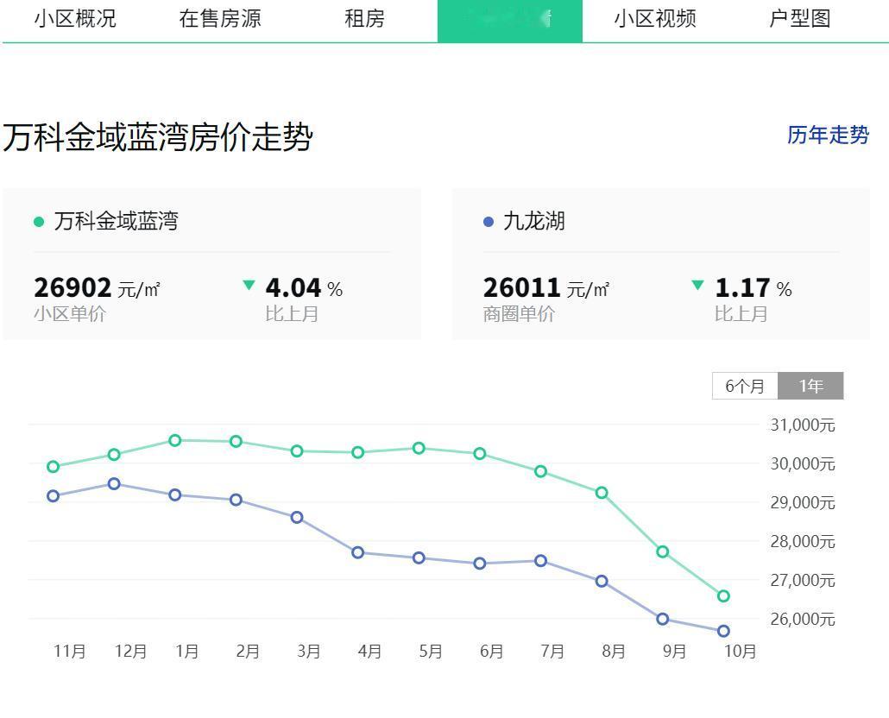The width and height of the screenshot is (889, 718).
Task: Click the 26,000元 axis label
Action: click(802, 620)
